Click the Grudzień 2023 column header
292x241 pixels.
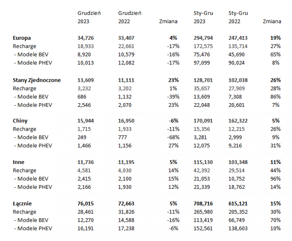point(89,17)
